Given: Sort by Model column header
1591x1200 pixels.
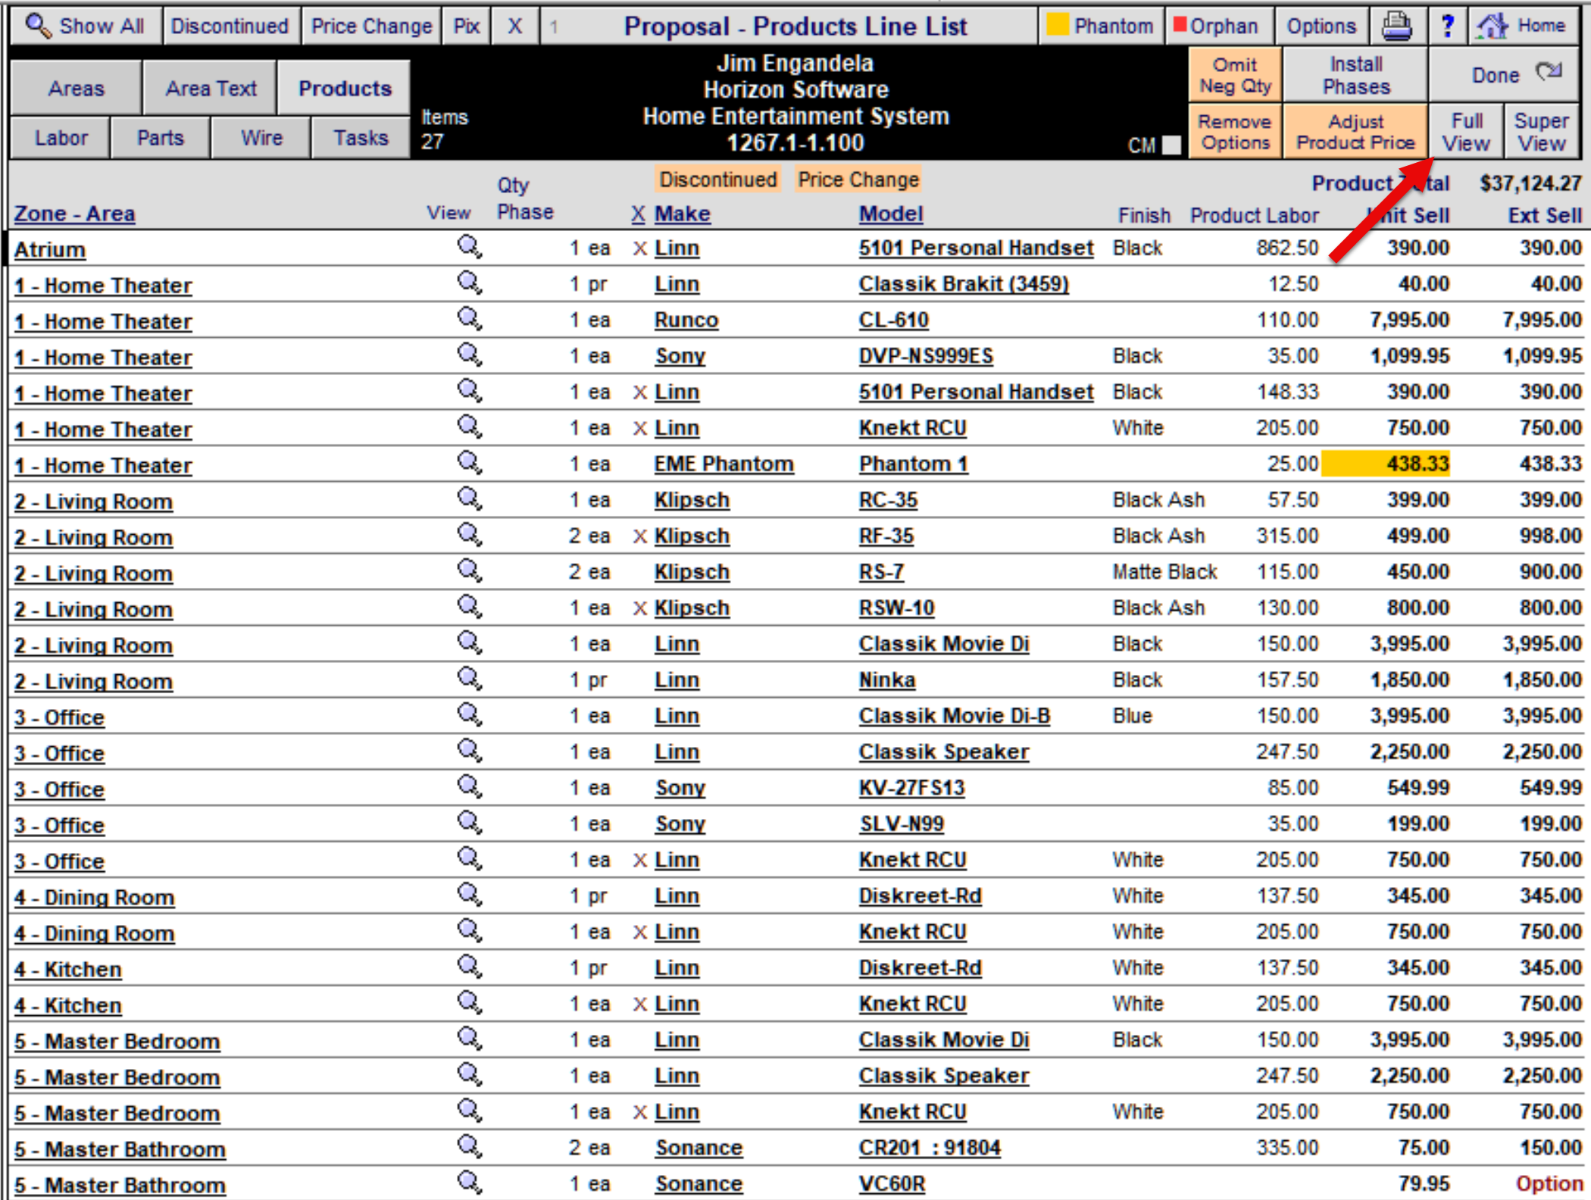Looking at the screenshot, I should click(x=890, y=214).
